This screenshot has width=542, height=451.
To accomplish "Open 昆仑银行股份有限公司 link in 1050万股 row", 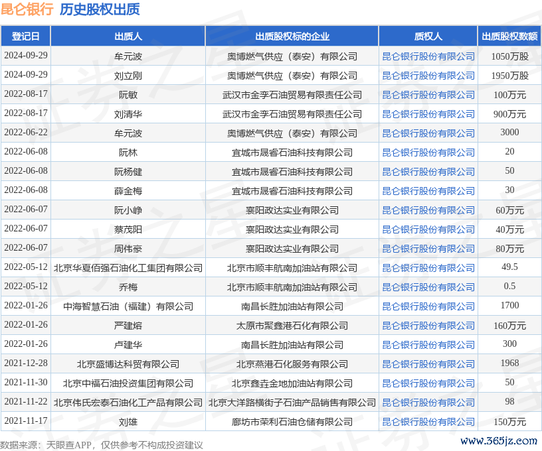I will pos(428,56).
